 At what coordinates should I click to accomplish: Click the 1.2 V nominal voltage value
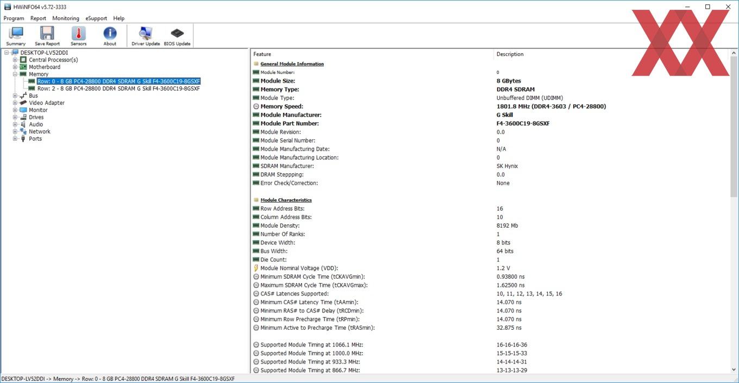503,268
